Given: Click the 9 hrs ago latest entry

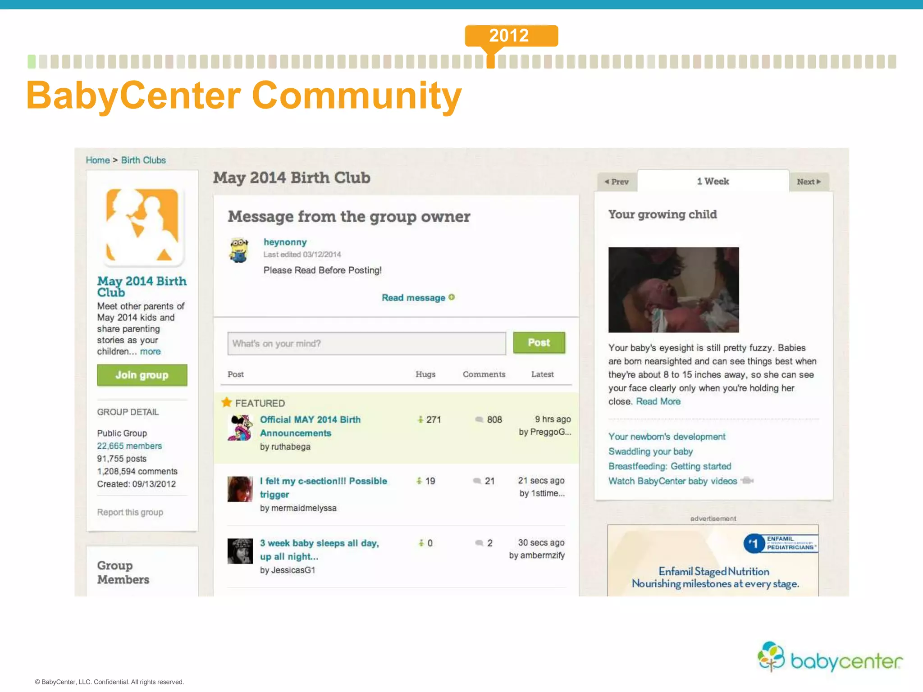Looking at the screenshot, I should click(553, 419).
